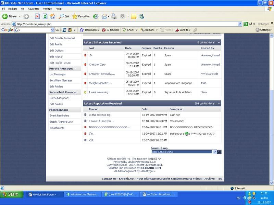Click the Back (Tilbake) arrow icon

pyautogui.click(x=5, y=16)
